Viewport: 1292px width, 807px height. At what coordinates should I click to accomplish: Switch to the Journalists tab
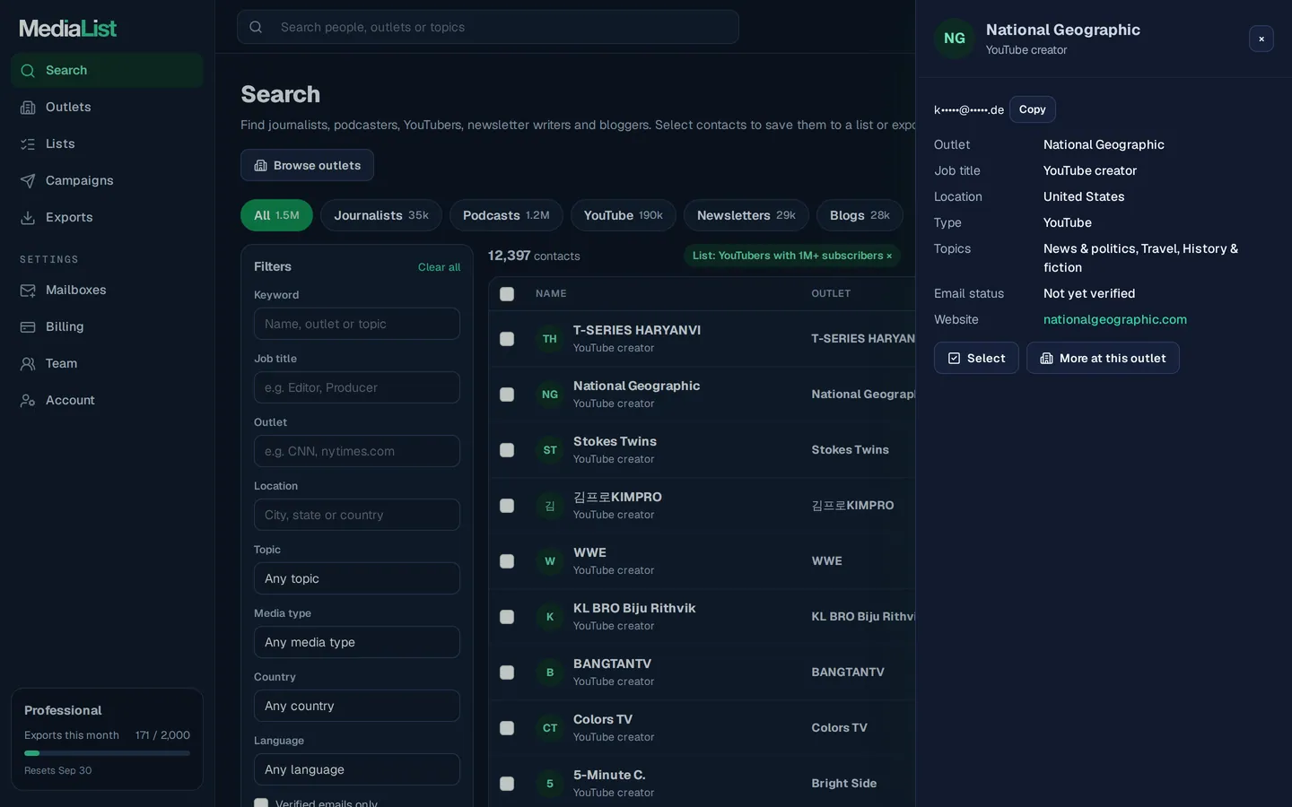pyautogui.click(x=381, y=215)
